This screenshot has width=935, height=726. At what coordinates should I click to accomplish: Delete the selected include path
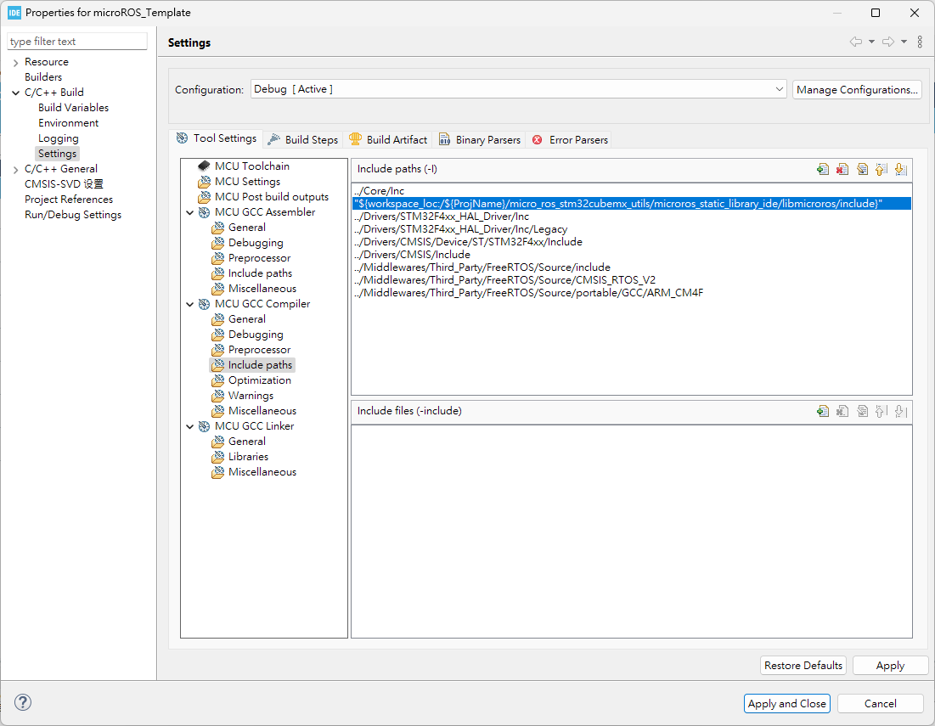[x=842, y=169]
